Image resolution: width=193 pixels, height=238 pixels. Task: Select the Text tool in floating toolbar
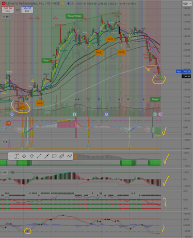click(x=17, y=156)
